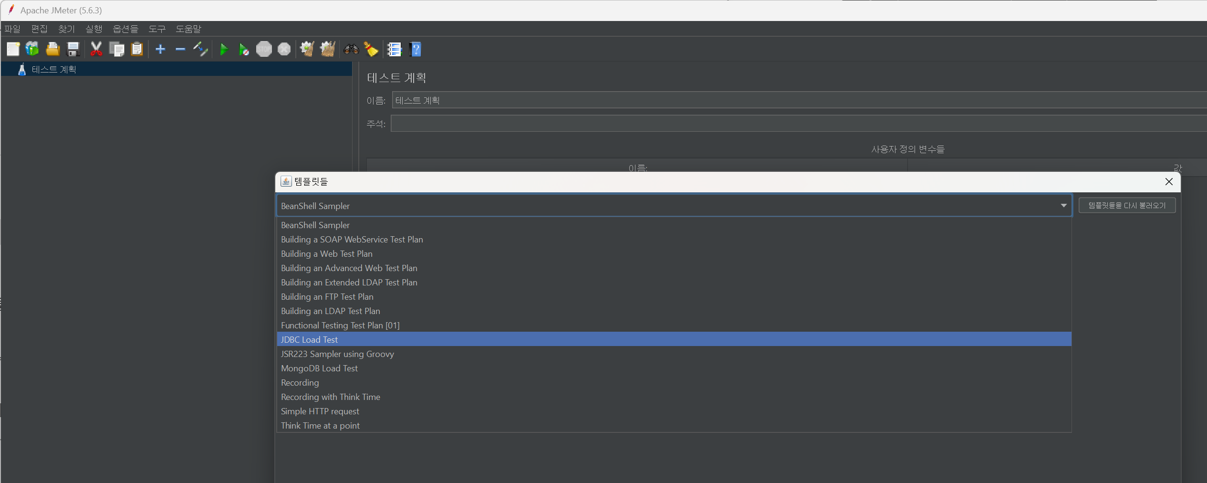Click the New test plan icon
Viewport: 1207px width, 483px height.
pos(13,49)
